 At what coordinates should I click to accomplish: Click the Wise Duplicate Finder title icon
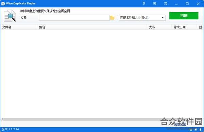pos(3,3)
